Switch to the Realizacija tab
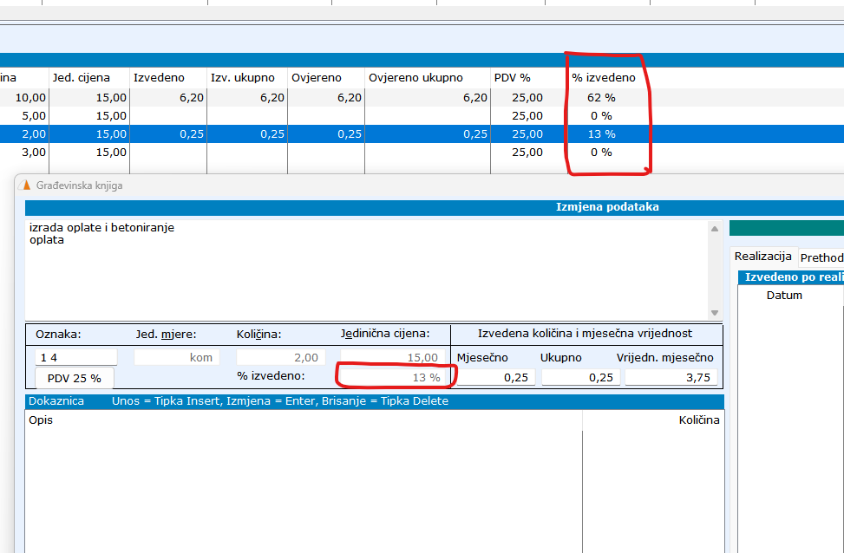This screenshot has width=844, height=553. (x=762, y=257)
